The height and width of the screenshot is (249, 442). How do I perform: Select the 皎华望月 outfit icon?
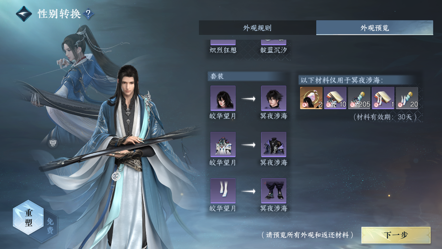(223, 144)
